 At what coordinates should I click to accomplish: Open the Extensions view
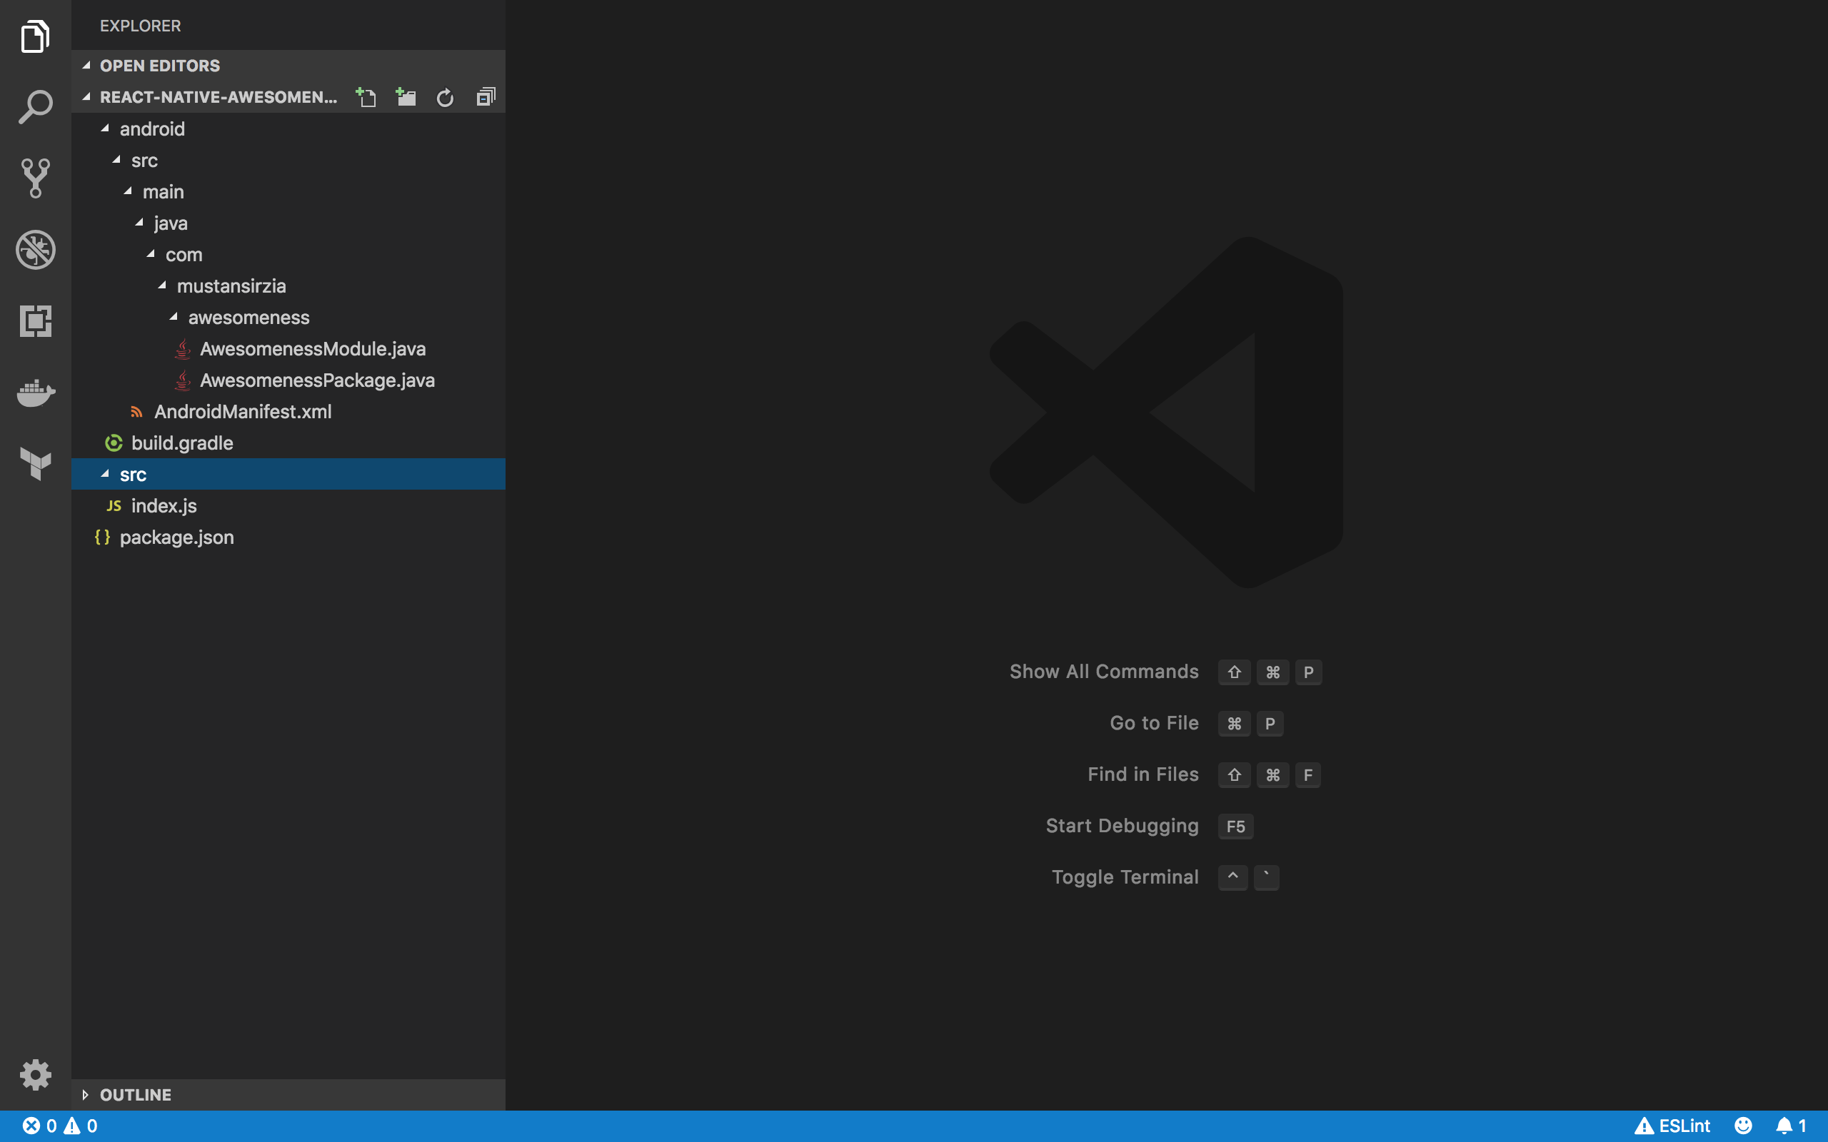tap(36, 321)
